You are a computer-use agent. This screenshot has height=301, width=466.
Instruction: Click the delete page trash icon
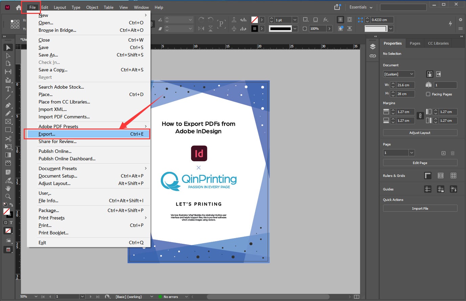point(452,153)
